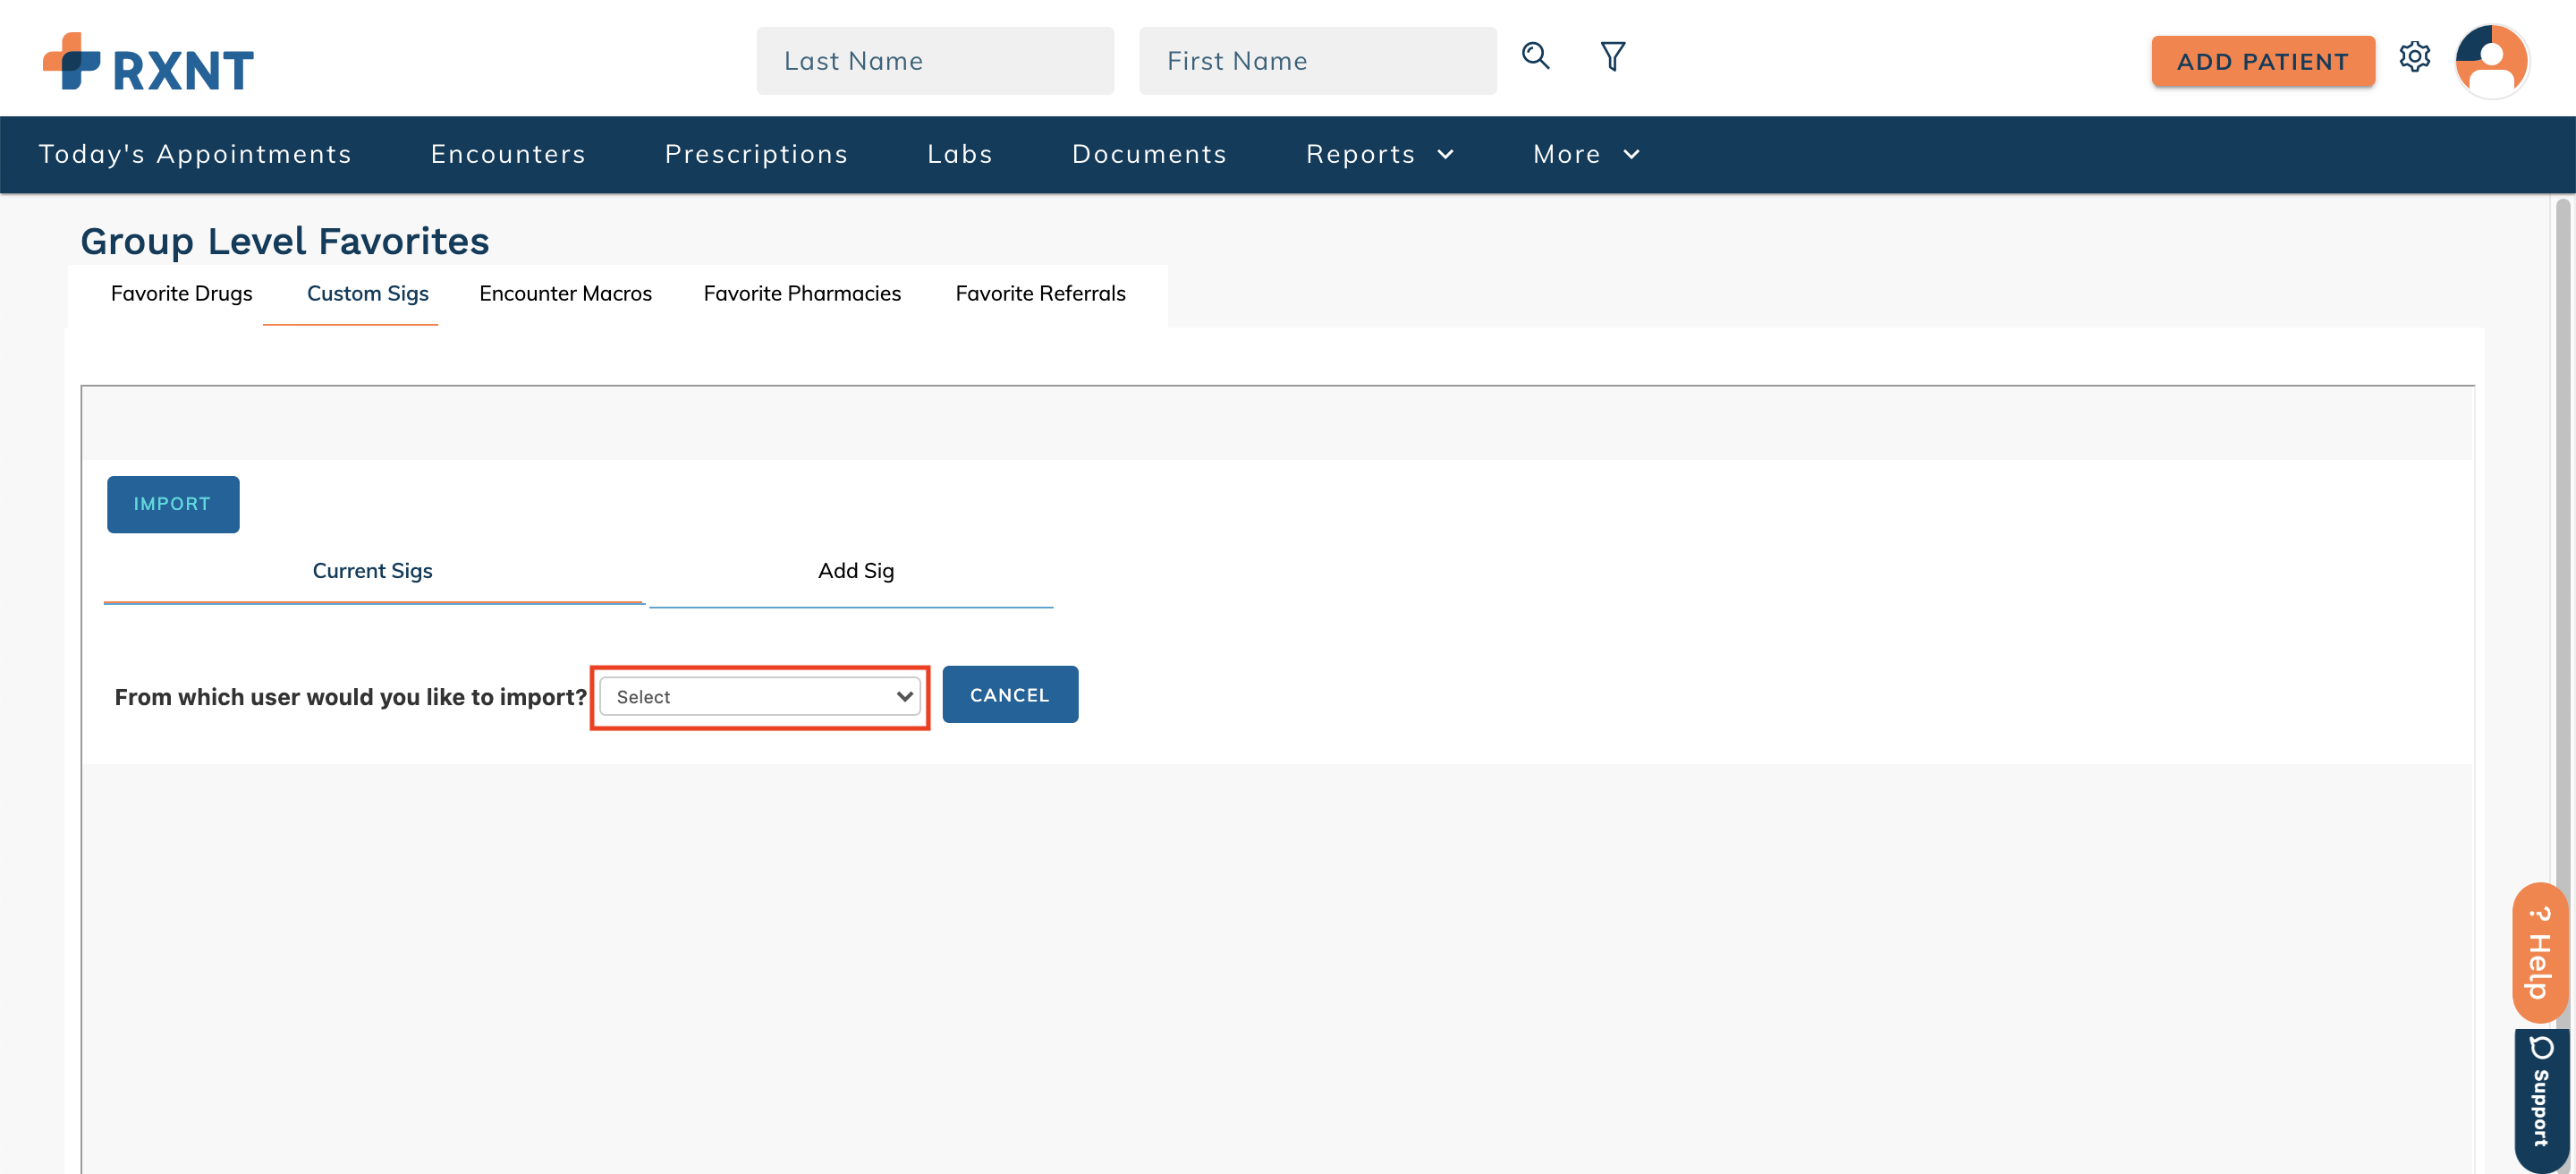The height and width of the screenshot is (1174, 2576).
Task: Open the settings gear icon
Action: pos(2414,57)
